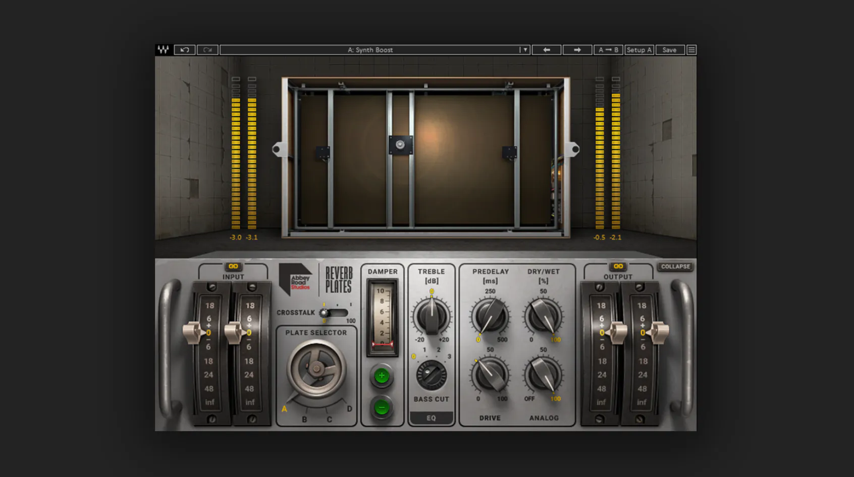Click the Dry/Wet knob
The image size is (854, 477).
tap(544, 316)
